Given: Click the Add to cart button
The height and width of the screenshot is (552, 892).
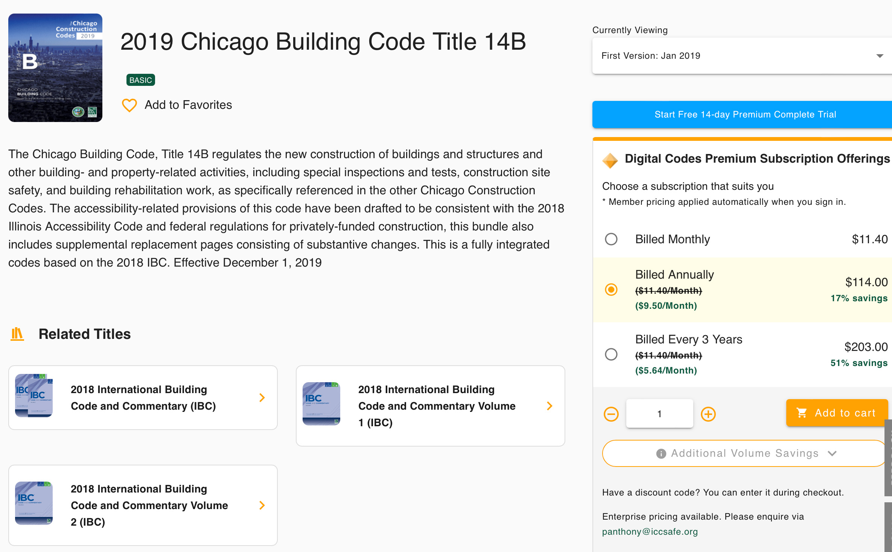Looking at the screenshot, I should point(837,413).
